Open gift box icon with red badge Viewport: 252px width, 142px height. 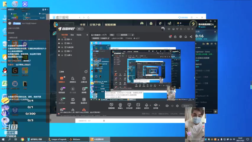(170, 37)
